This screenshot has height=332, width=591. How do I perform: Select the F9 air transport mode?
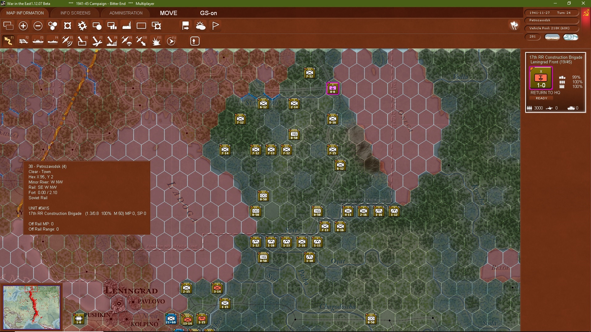click(127, 41)
